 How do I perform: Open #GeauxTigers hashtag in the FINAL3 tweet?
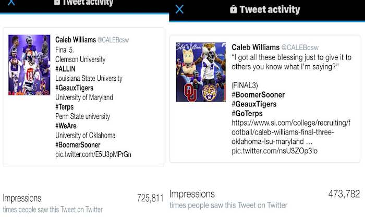pyautogui.click(x=254, y=104)
